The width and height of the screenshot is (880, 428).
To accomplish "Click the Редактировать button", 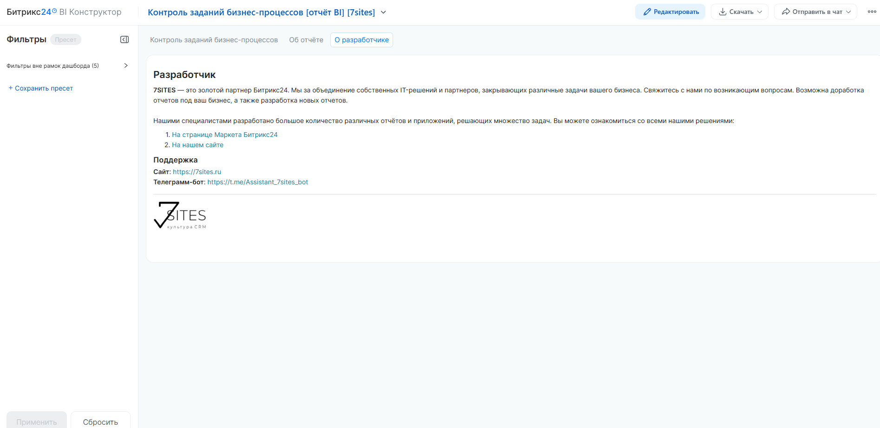I will coord(670,12).
